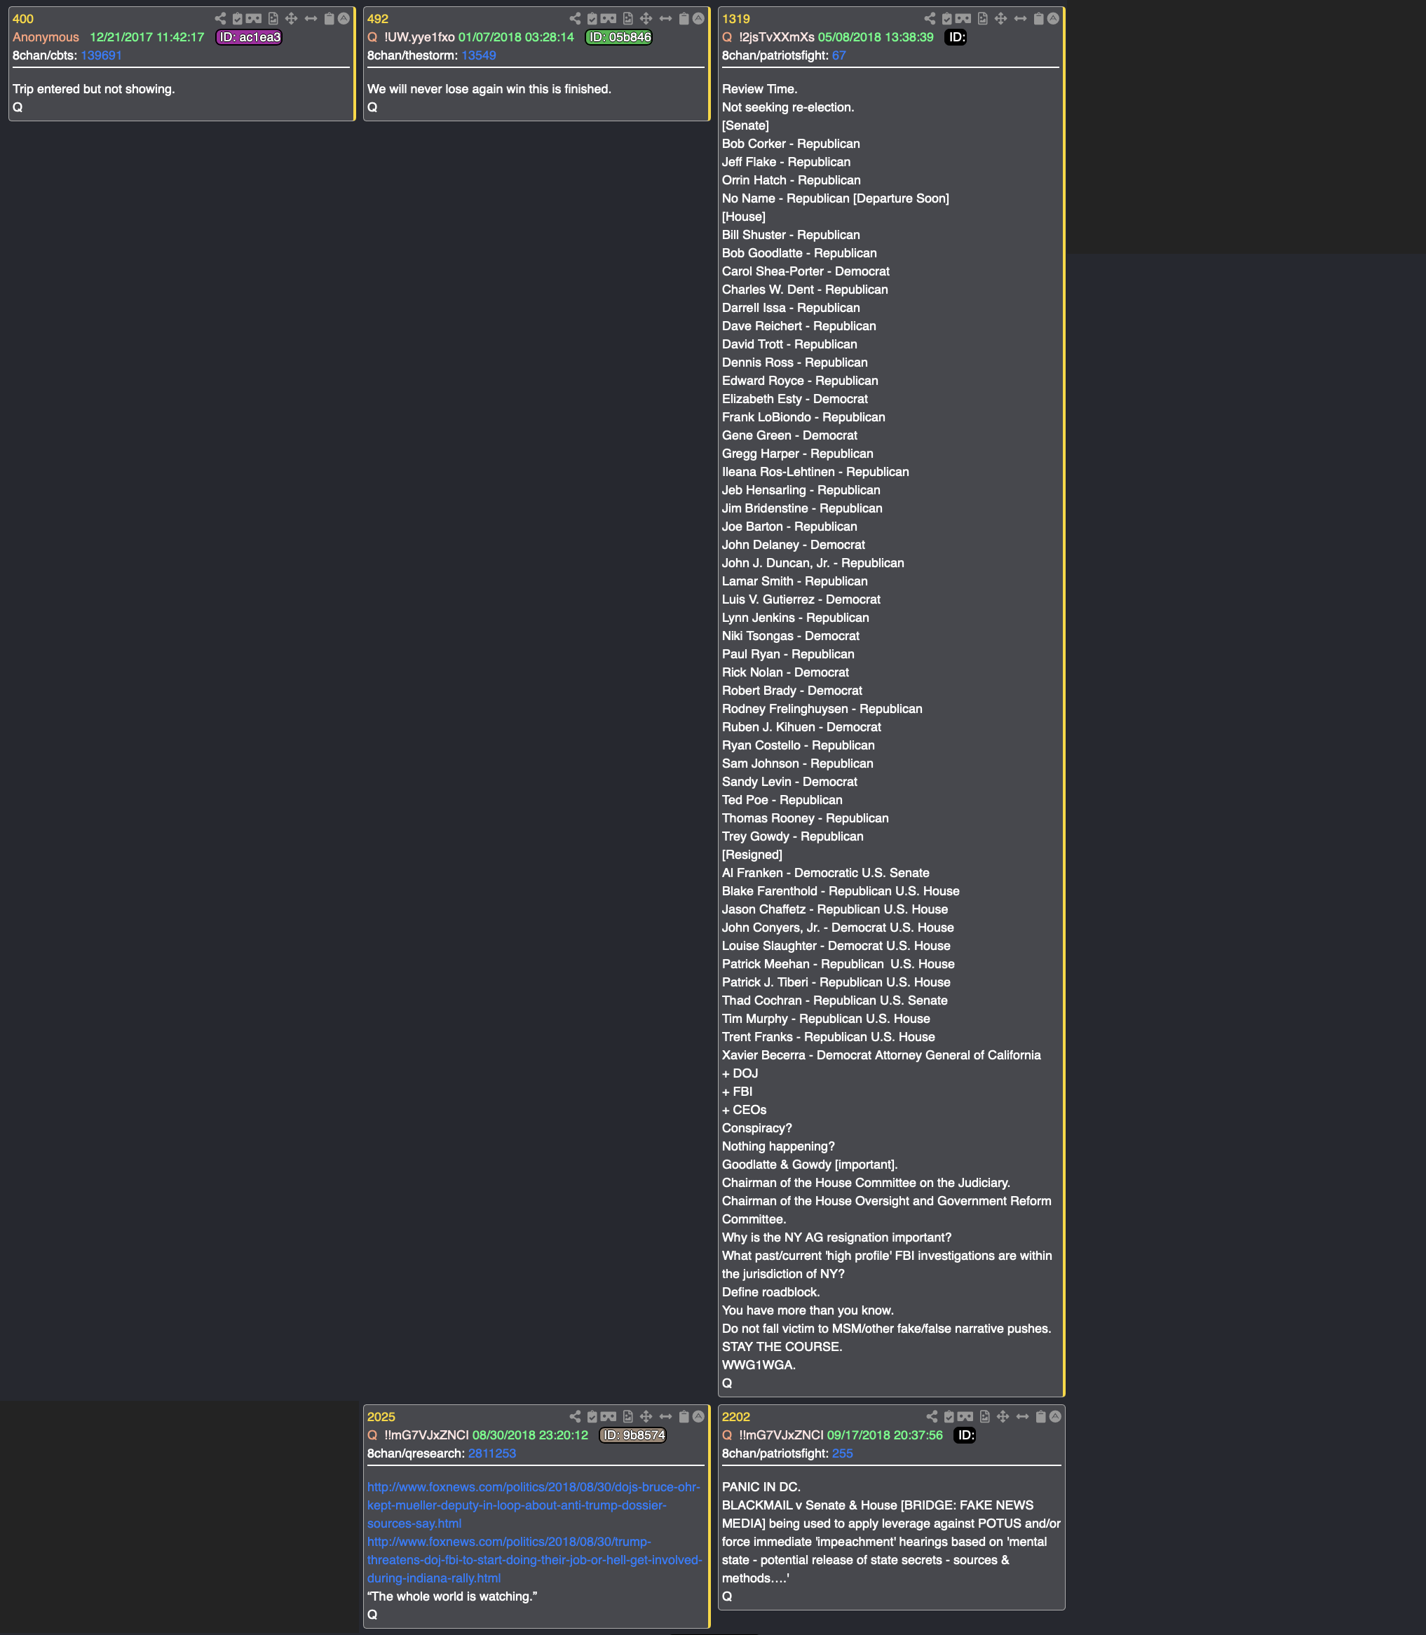
Task: Click tripcode !2jsTvXXmXs on post 1319
Action: point(777,37)
